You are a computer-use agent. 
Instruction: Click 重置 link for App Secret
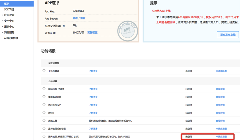(83, 18)
